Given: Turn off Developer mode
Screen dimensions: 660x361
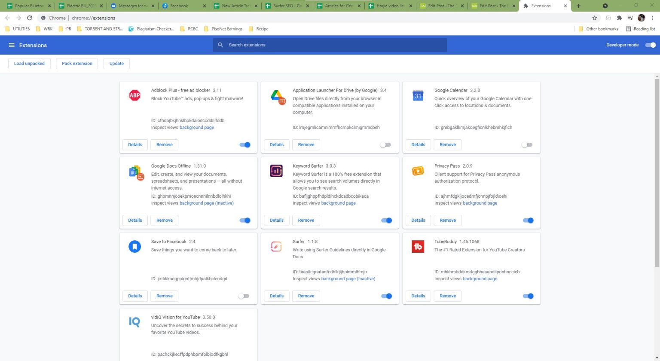Looking at the screenshot, I should tap(650, 45).
